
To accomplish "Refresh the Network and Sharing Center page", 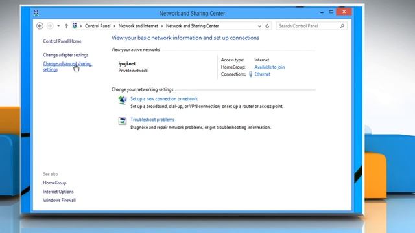I will coord(267,26).
